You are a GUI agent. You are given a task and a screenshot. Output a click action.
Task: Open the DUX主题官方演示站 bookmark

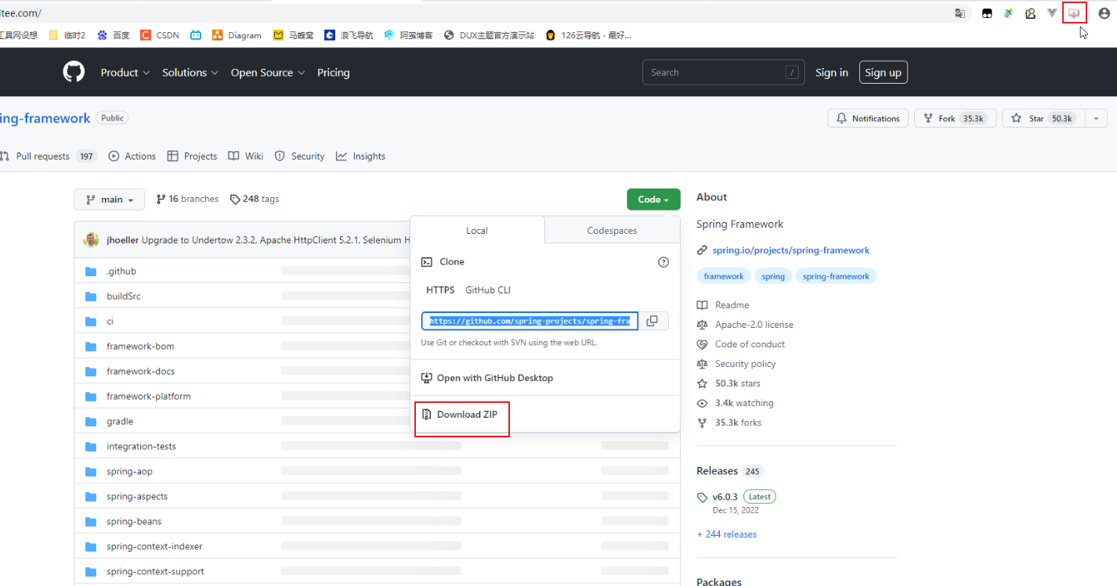(489, 35)
